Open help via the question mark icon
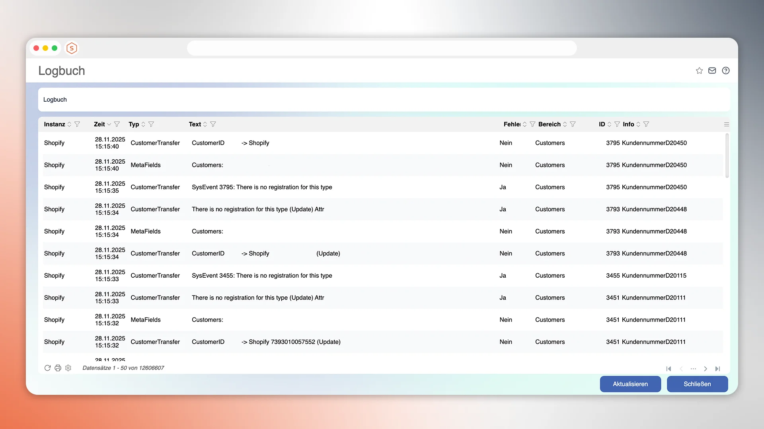Image resolution: width=764 pixels, height=429 pixels. [x=725, y=70]
